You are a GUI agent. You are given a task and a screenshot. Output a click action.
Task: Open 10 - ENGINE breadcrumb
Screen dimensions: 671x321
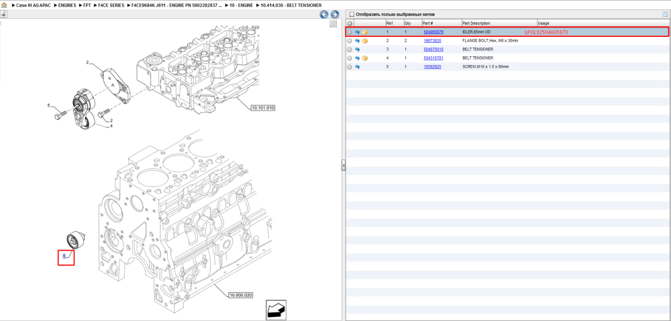coord(241,5)
